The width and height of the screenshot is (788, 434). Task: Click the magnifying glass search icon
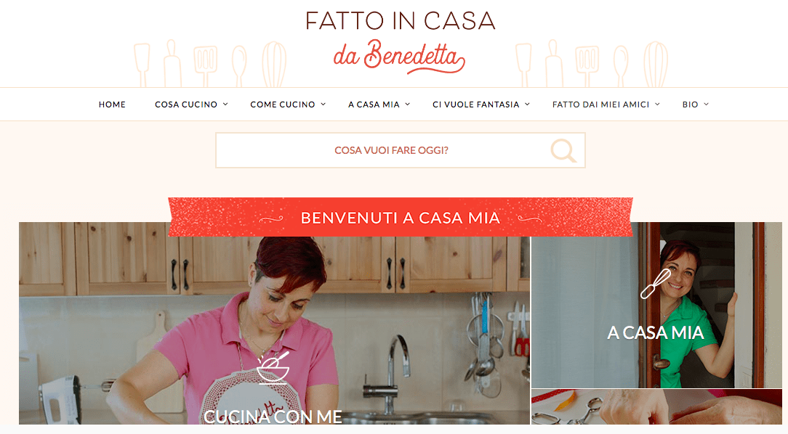tap(563, 150)
